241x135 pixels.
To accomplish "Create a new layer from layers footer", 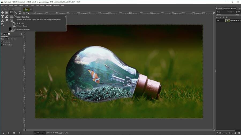I will (x=217, y=133).
